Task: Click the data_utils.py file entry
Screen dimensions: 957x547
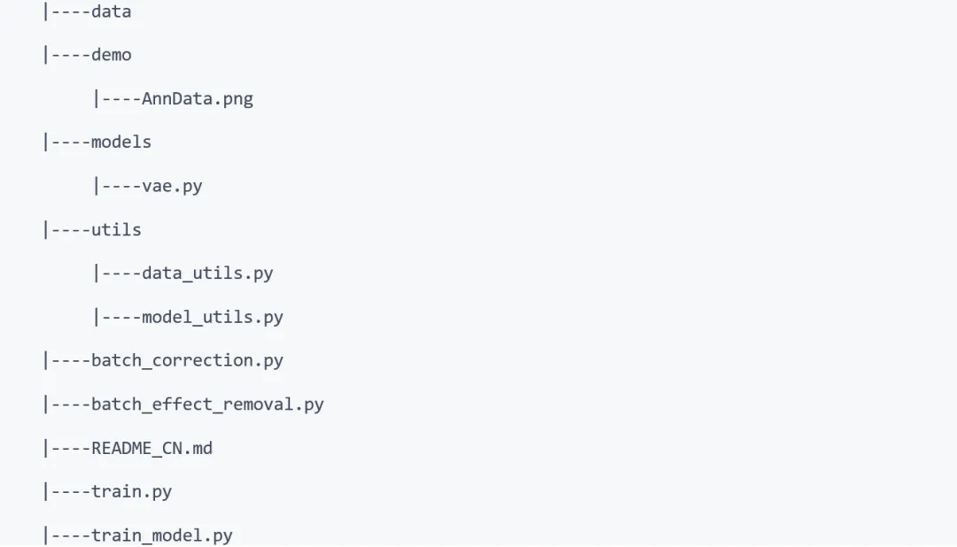Action: coord(207,273)
